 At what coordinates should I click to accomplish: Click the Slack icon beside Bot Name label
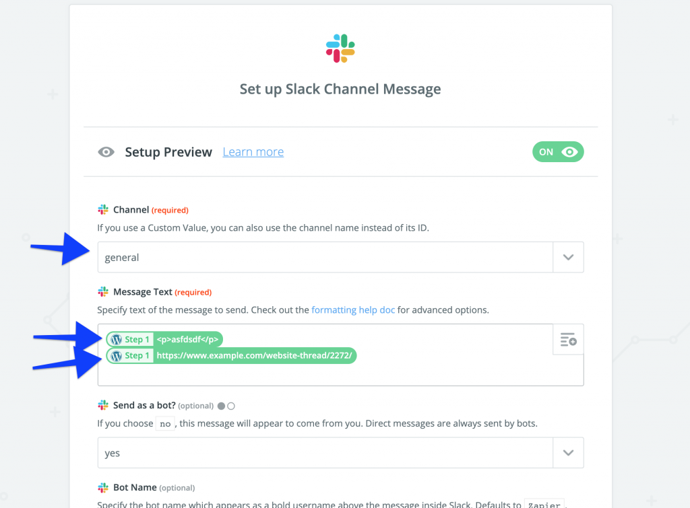coord(104,487)
